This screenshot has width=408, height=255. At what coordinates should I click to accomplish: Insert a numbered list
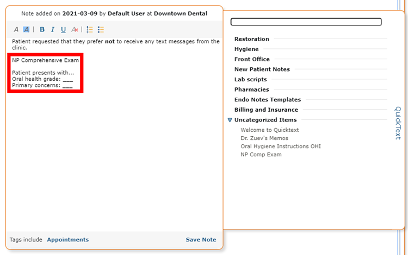click(90, 30)
